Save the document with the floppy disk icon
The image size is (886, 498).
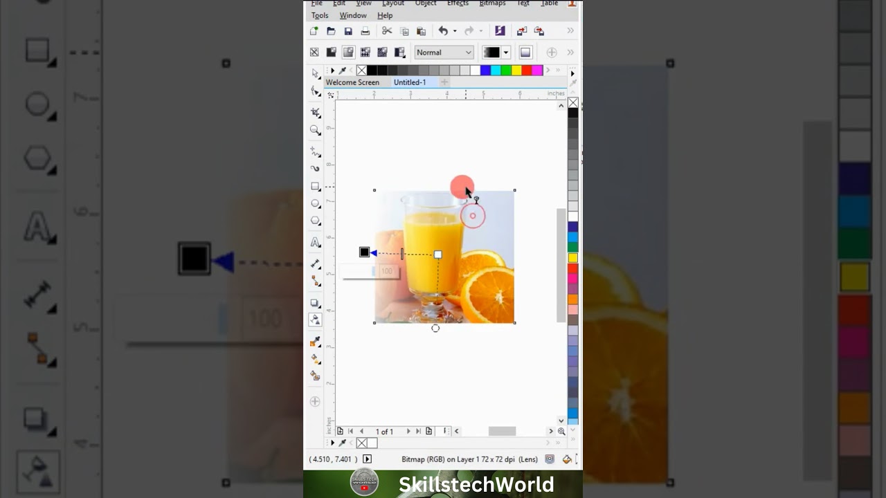click(348, 31)
